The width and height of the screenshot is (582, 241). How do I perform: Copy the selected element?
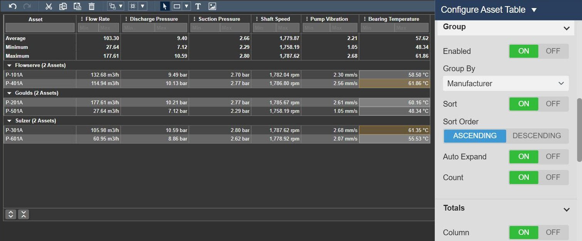tap(63, 6)
